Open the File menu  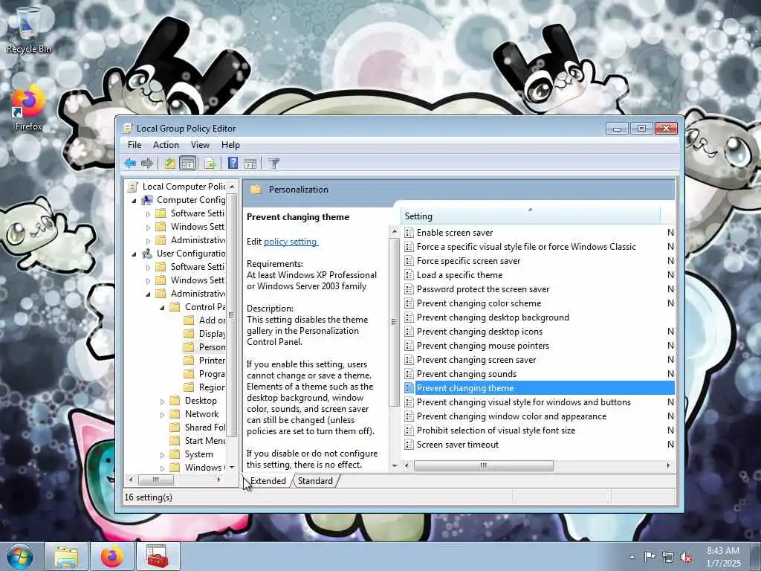[x=135, y=145]
